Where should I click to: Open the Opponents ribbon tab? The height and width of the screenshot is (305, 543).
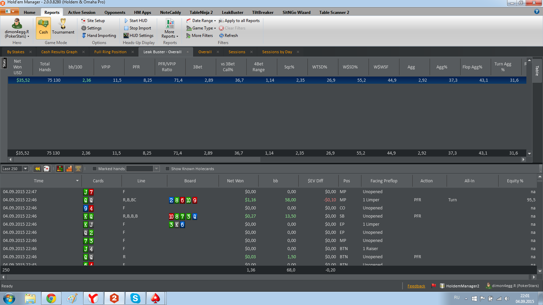click(x=115, y=12)
